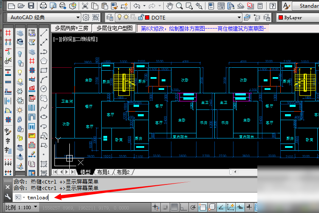Save the drawing with floppy icon
Screen dimensions: 319x213
31,6
